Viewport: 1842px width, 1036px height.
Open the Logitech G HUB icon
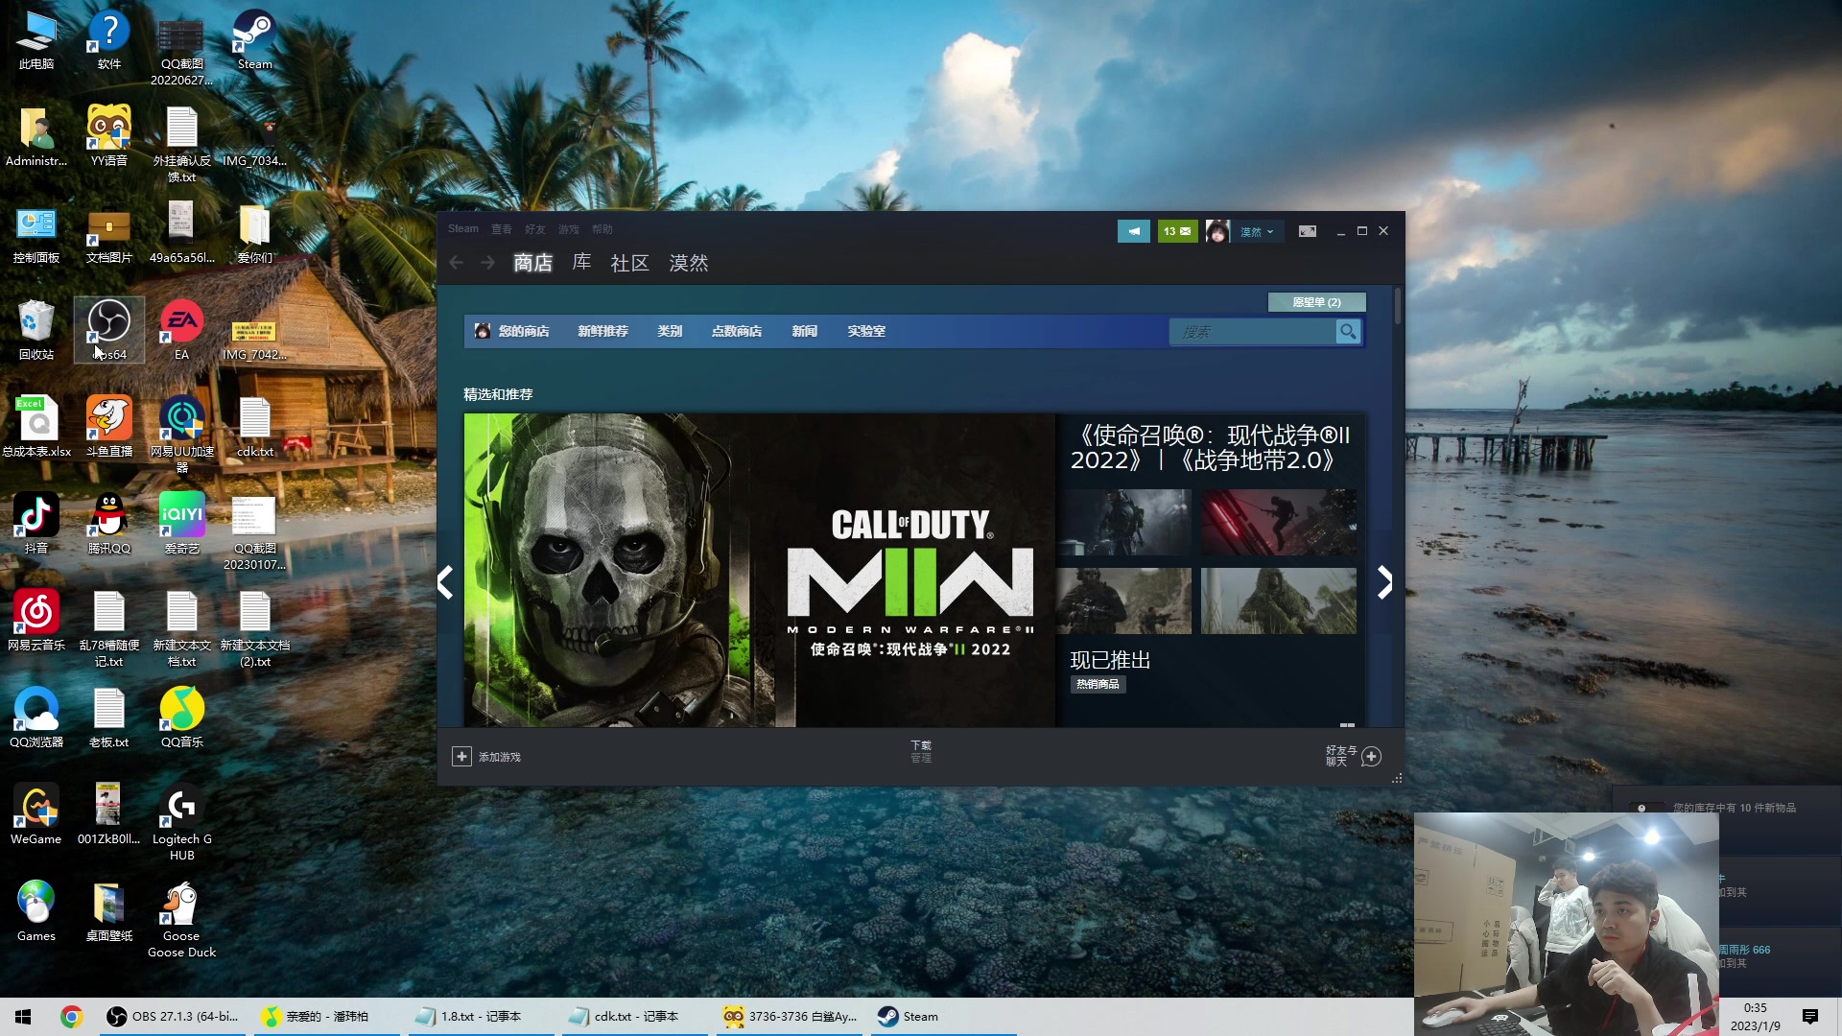tap(181, 822)
